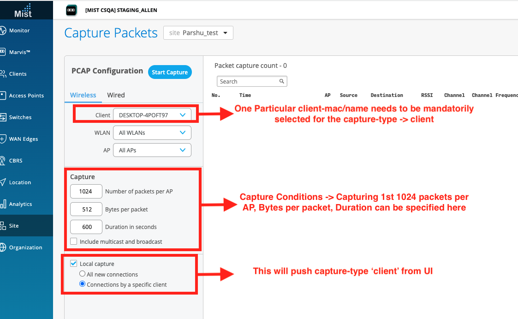518x319 pixels.
Task: Click the search magnifier icon
Action: (x=281, y=82)
